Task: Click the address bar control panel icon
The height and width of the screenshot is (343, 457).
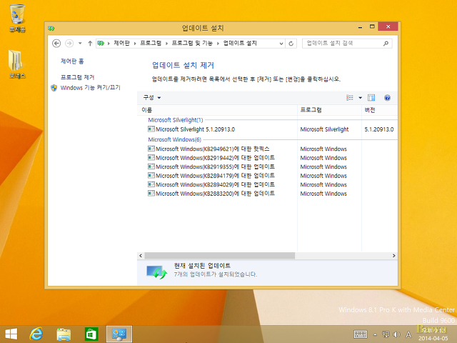Action: tap(101, 44)
